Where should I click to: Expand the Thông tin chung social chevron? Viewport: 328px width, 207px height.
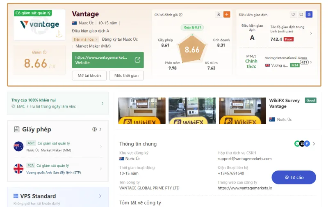pos(314,144)
